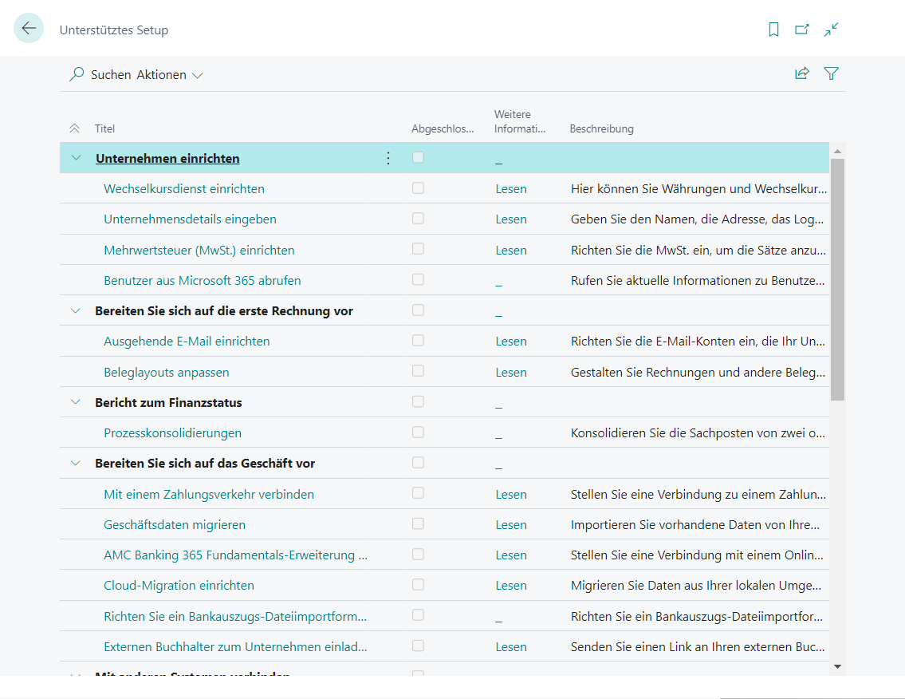Open Richten Sie ein Bankauszugs-Dateiimportformat link

click(235, 616)
